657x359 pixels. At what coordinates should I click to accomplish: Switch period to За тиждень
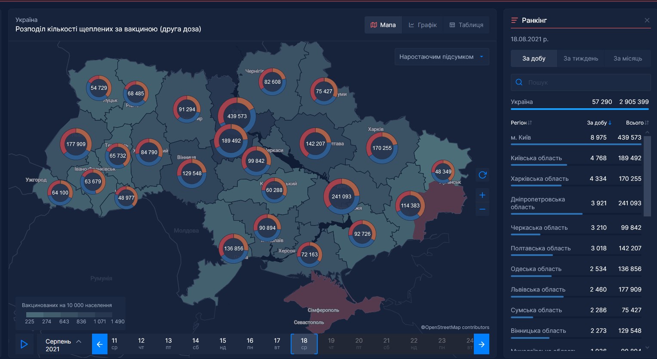click(x=580, y=58)
